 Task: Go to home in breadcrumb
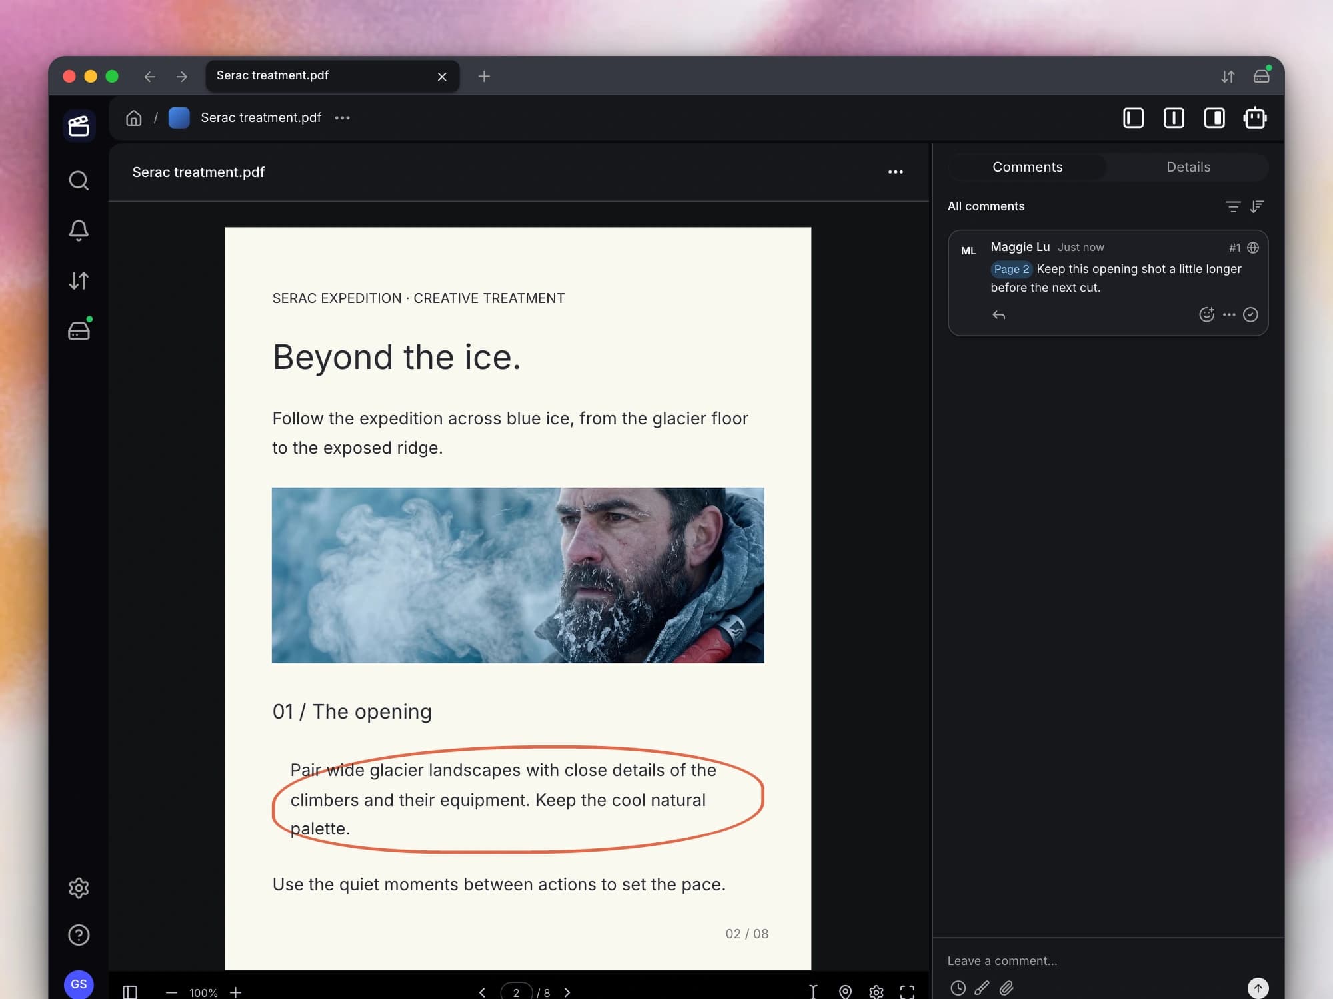[134, 118]
